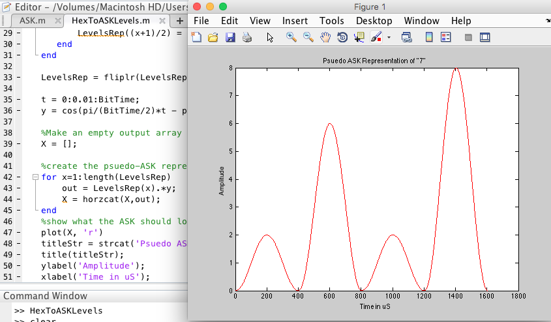Click the plot title text
The width and height of the screenshot is (551, 322).
click(x=374, y=61)
